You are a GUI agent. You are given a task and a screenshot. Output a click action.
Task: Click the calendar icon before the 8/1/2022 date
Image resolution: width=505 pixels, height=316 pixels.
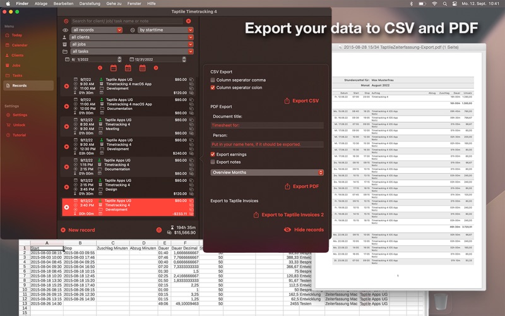coord(67,59)
